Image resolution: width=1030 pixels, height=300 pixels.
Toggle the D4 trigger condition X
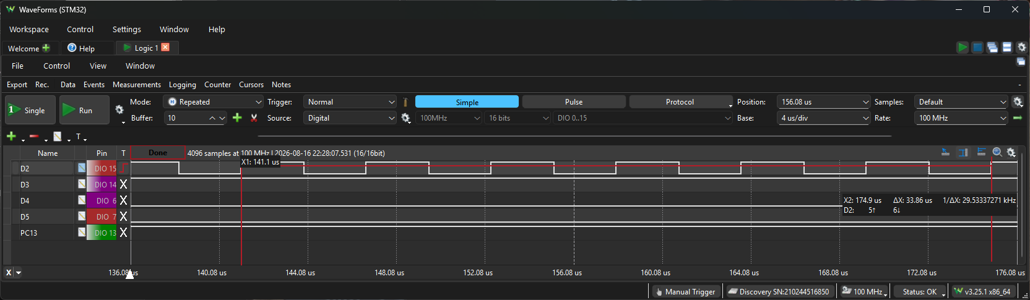point(123,200)
